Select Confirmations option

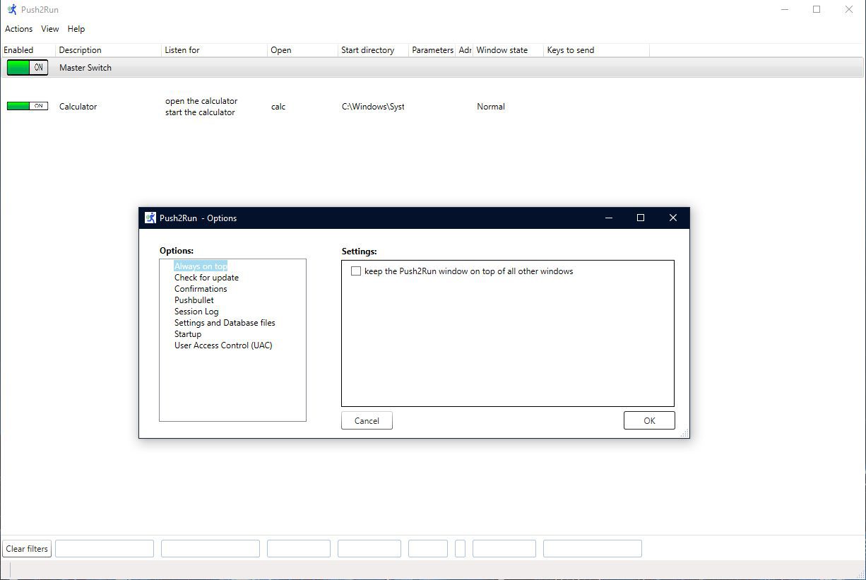pyautogui.click(x=201, y=289)
